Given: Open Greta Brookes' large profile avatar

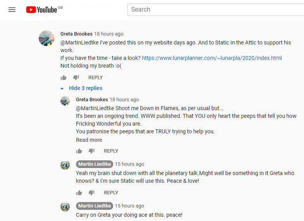Looking at the screenshot, I should coord(47,38).
